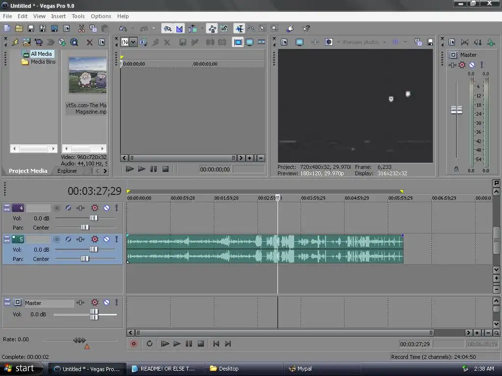Screen dimensions: 502x376
Task: Go to start of timeline
Action: click(x=216, y=344)
